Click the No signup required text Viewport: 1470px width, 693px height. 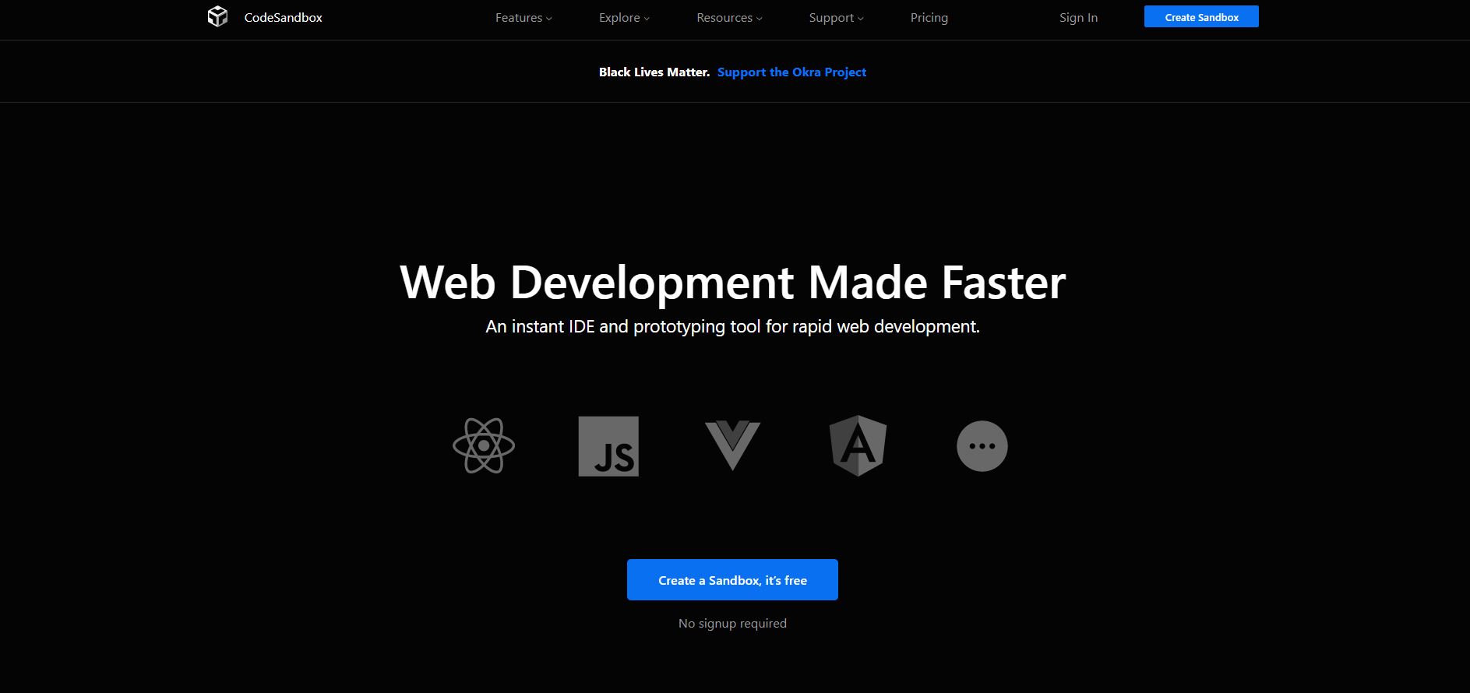pyautogui.click(x=732, y=623)
